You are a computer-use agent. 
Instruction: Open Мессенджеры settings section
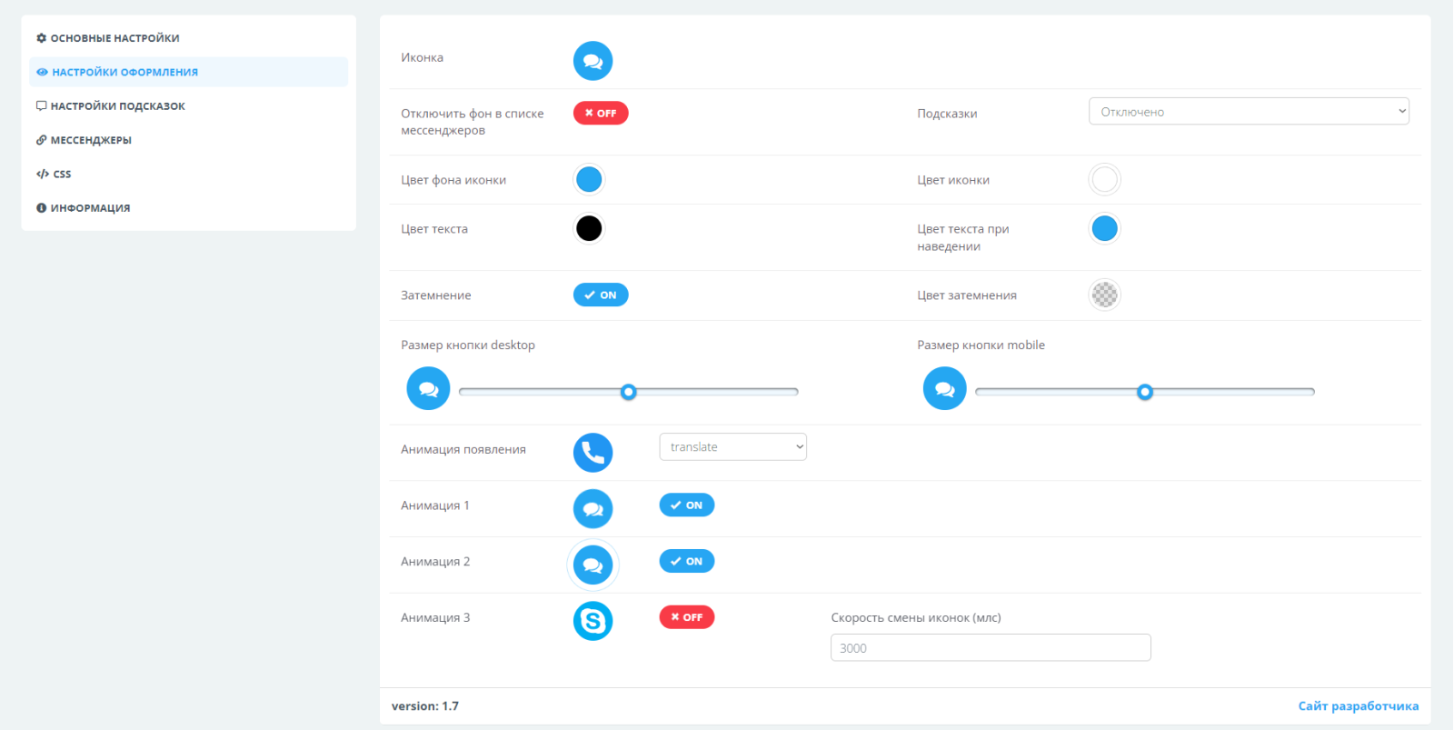pos(188,140)
